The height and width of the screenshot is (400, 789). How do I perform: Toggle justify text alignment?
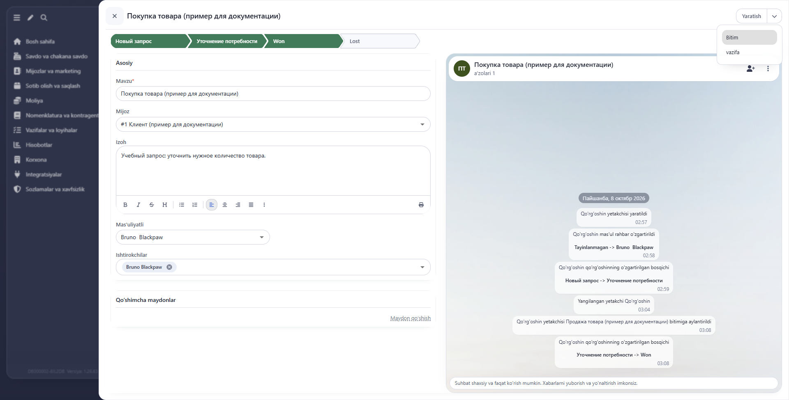[251, 205]
